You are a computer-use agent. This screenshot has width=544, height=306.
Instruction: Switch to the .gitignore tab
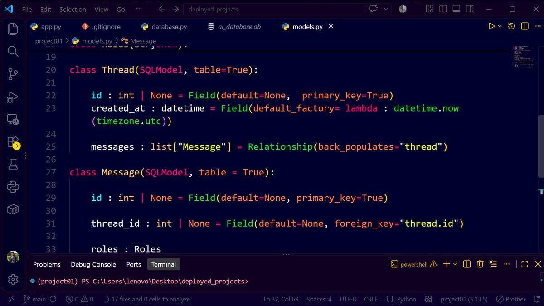[101, 27]
